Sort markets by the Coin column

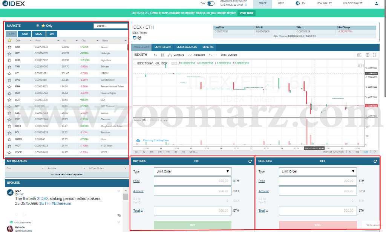(x=23, y=41)
